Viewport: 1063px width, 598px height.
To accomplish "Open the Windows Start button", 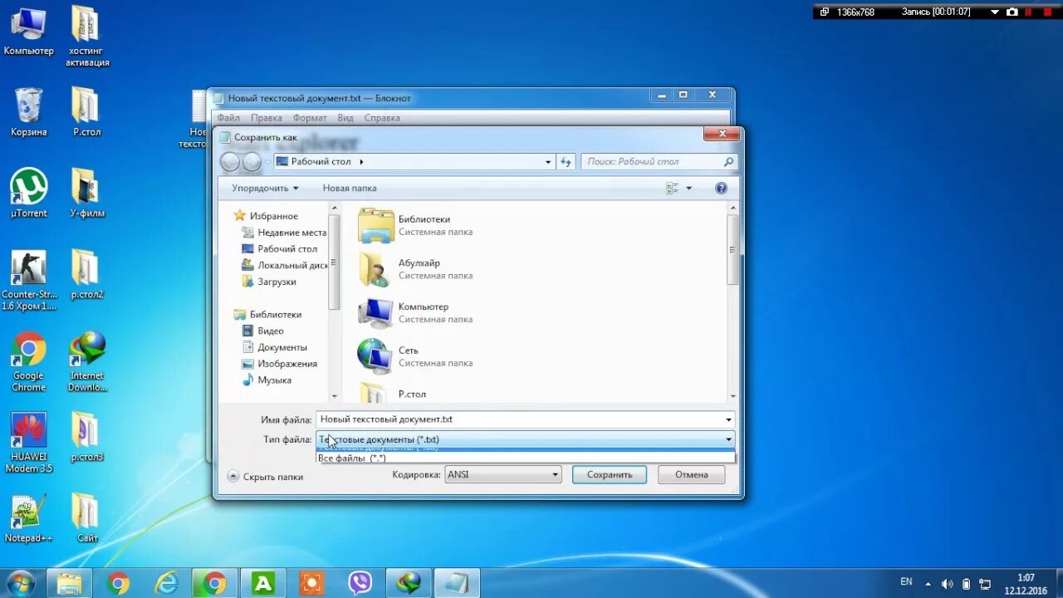I will point(20,583).
